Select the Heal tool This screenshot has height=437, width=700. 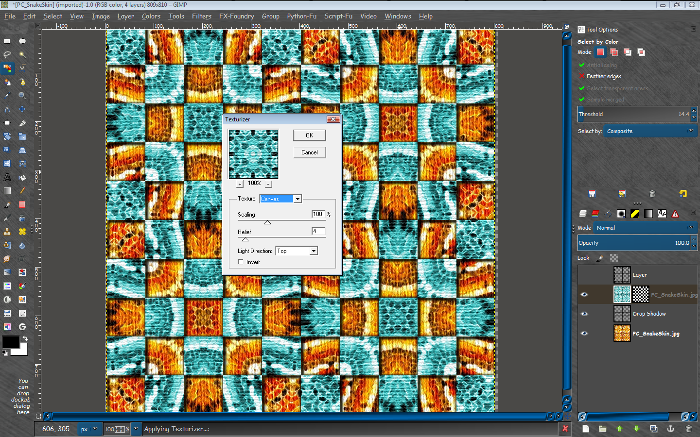22,232
